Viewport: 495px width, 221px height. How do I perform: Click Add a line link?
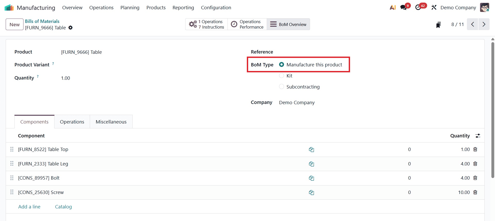(29, 207)
